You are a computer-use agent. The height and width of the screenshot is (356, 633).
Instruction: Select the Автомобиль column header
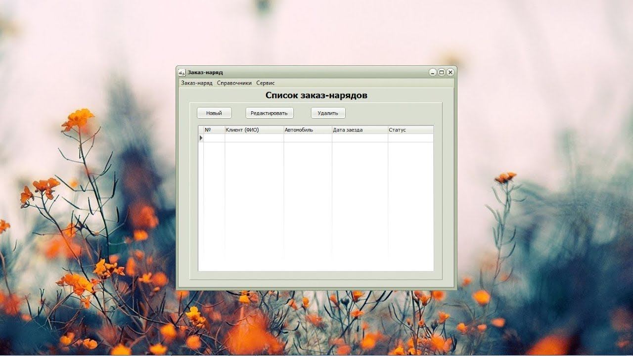coord(308,130)
